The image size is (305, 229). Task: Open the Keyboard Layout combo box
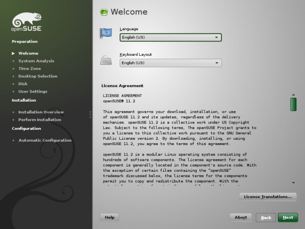(171, 63)
